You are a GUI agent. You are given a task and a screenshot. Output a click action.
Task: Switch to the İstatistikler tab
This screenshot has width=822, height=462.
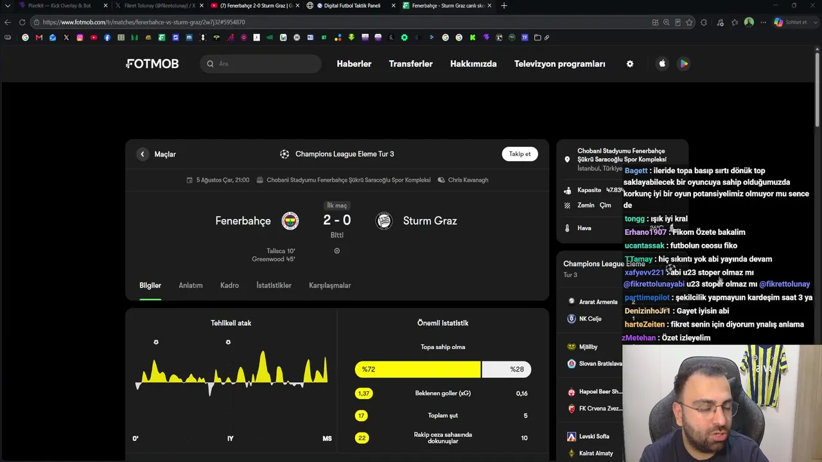(x=274, y=286)
